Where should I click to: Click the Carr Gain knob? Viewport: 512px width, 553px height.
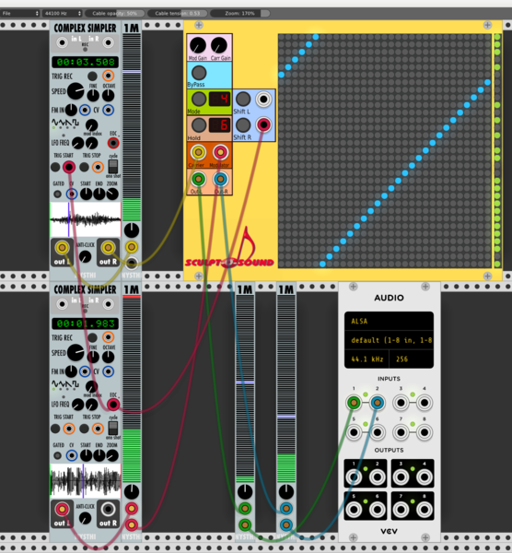219,45
